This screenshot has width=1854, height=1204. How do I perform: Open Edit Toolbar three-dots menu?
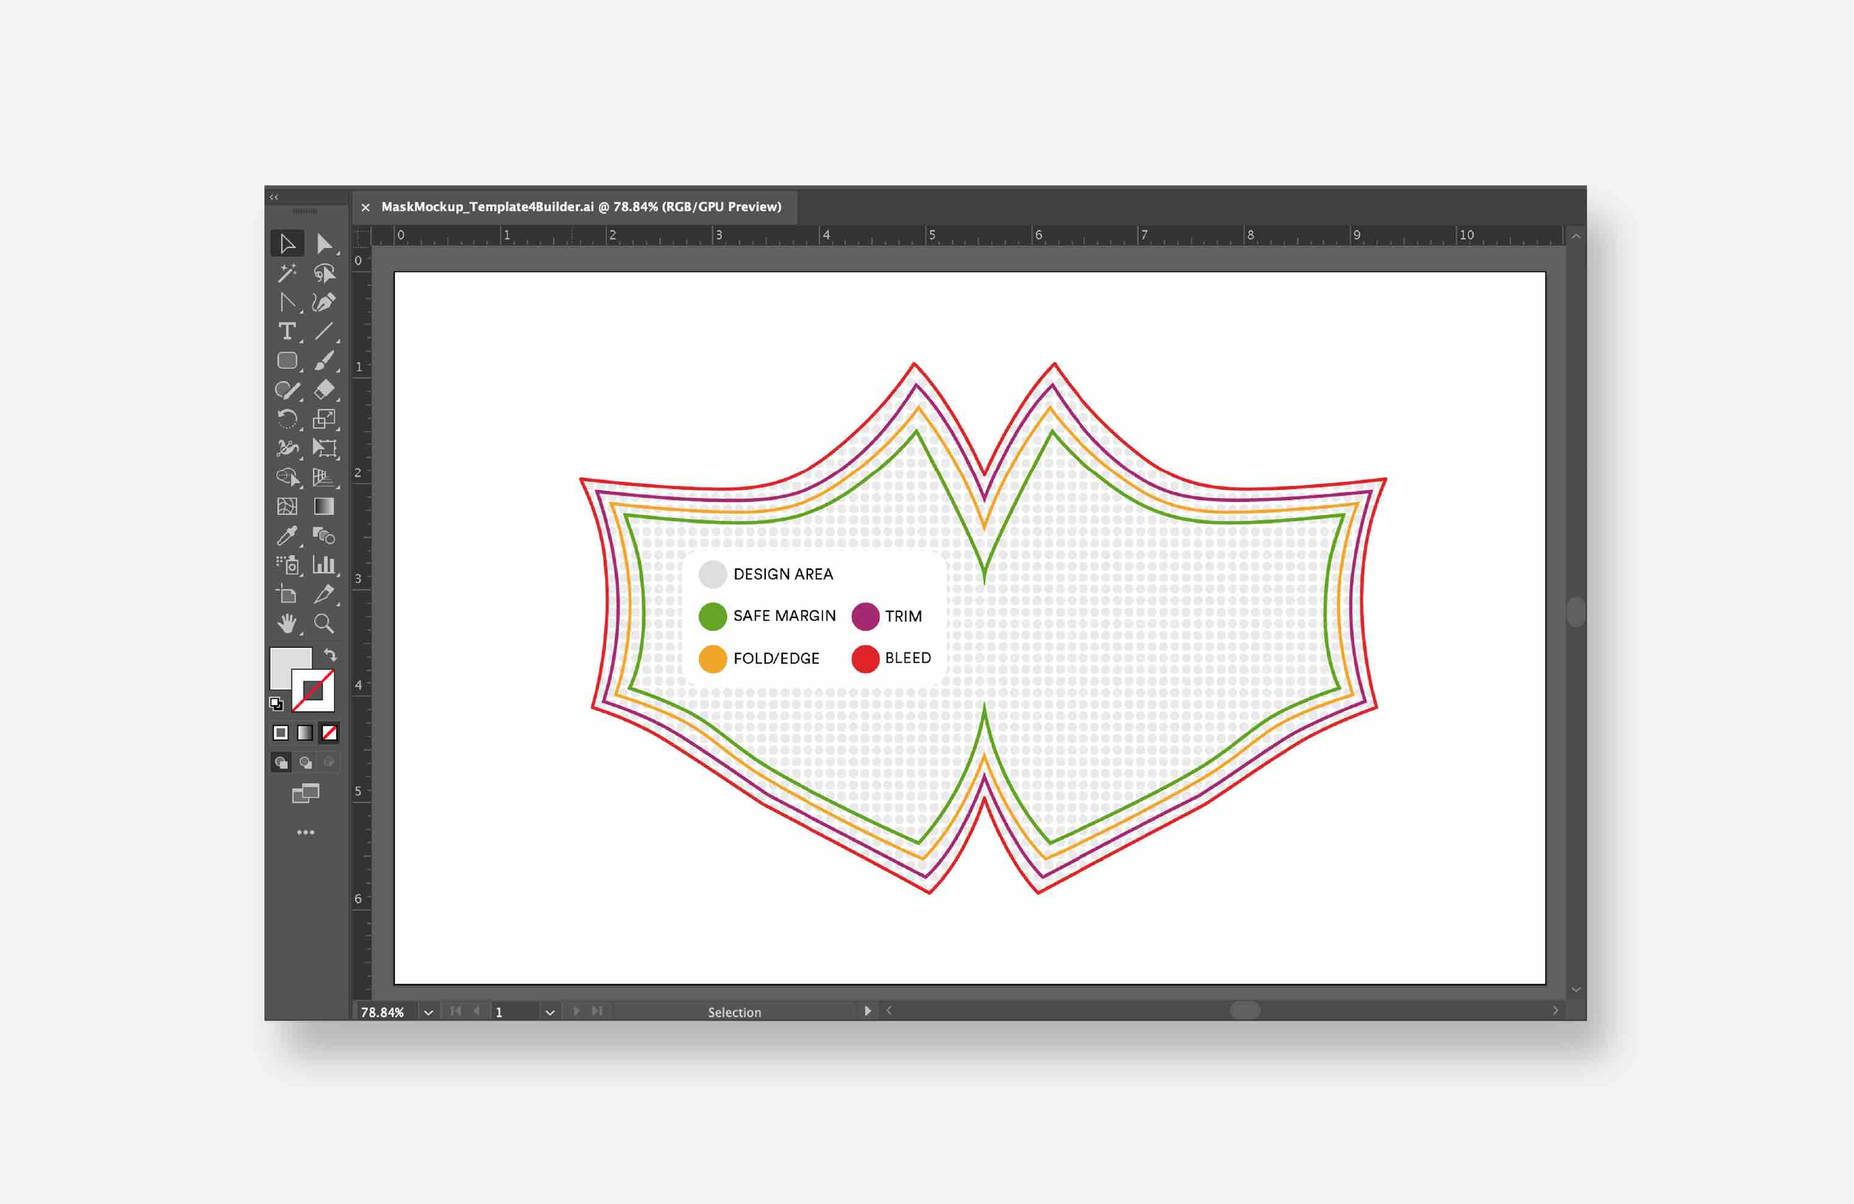pos(305,832)
